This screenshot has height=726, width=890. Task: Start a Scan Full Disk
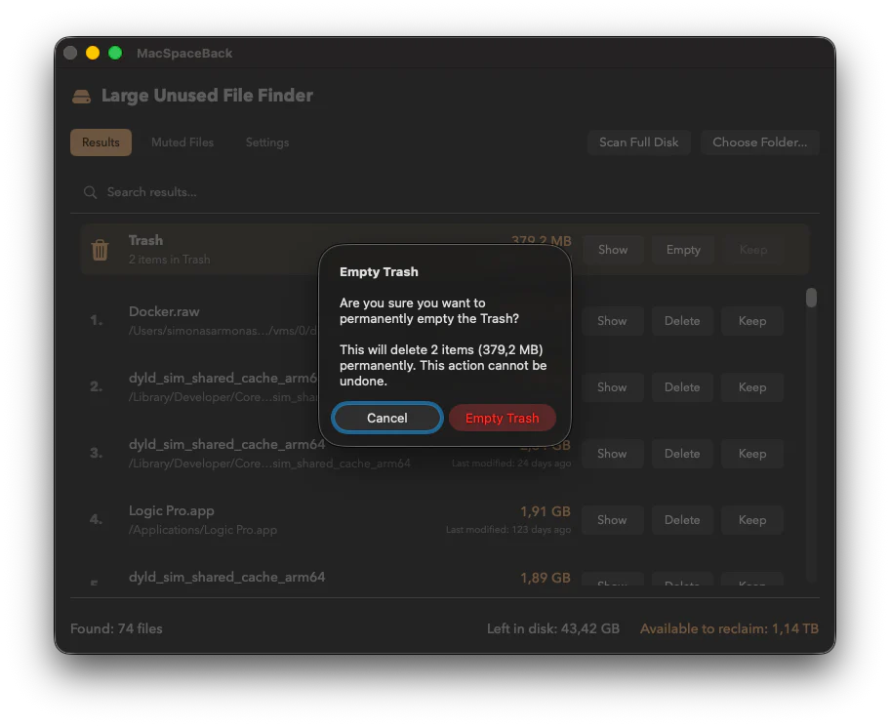tap(638, 142)
